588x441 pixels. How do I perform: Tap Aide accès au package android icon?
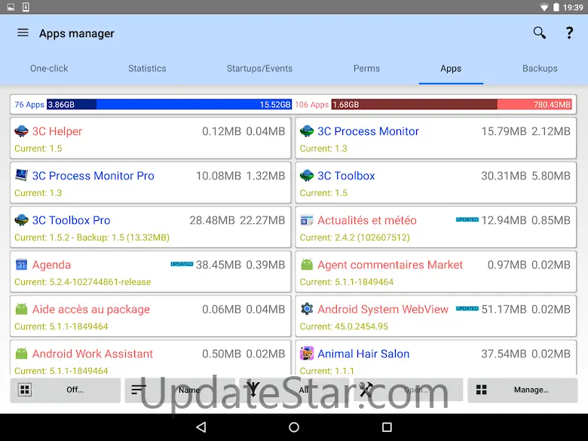(x=21, y=309)
